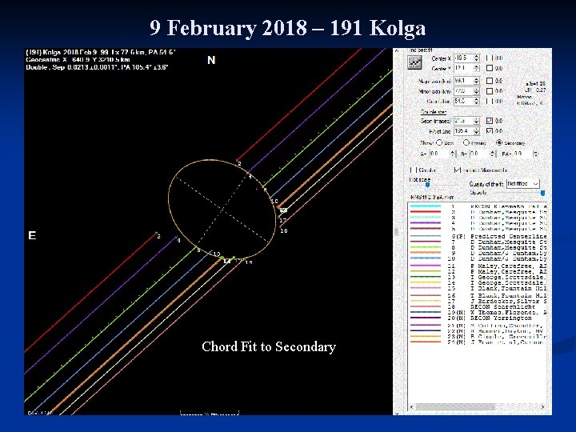576x432 pixels.
Task: Select row 18 RECON Searchlight
Action: point(478,306)
